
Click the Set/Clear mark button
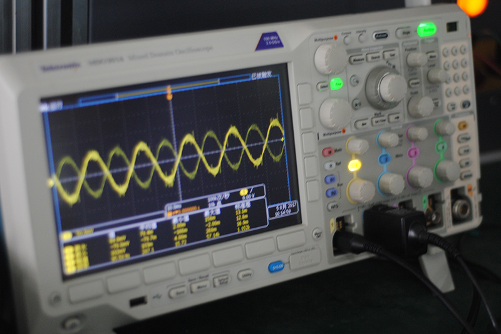click(380, 121)
